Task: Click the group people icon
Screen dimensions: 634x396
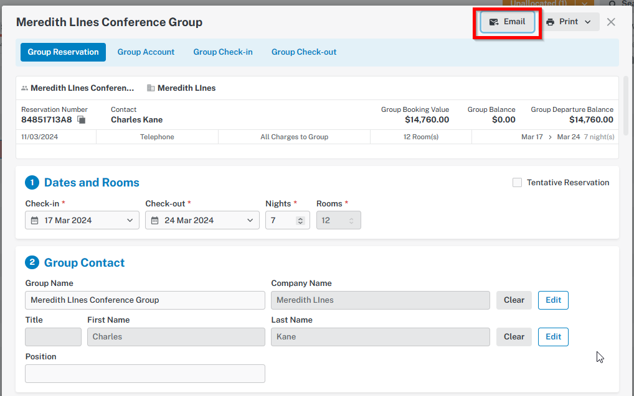Action: pyautogui.click(x=25, y=88)
